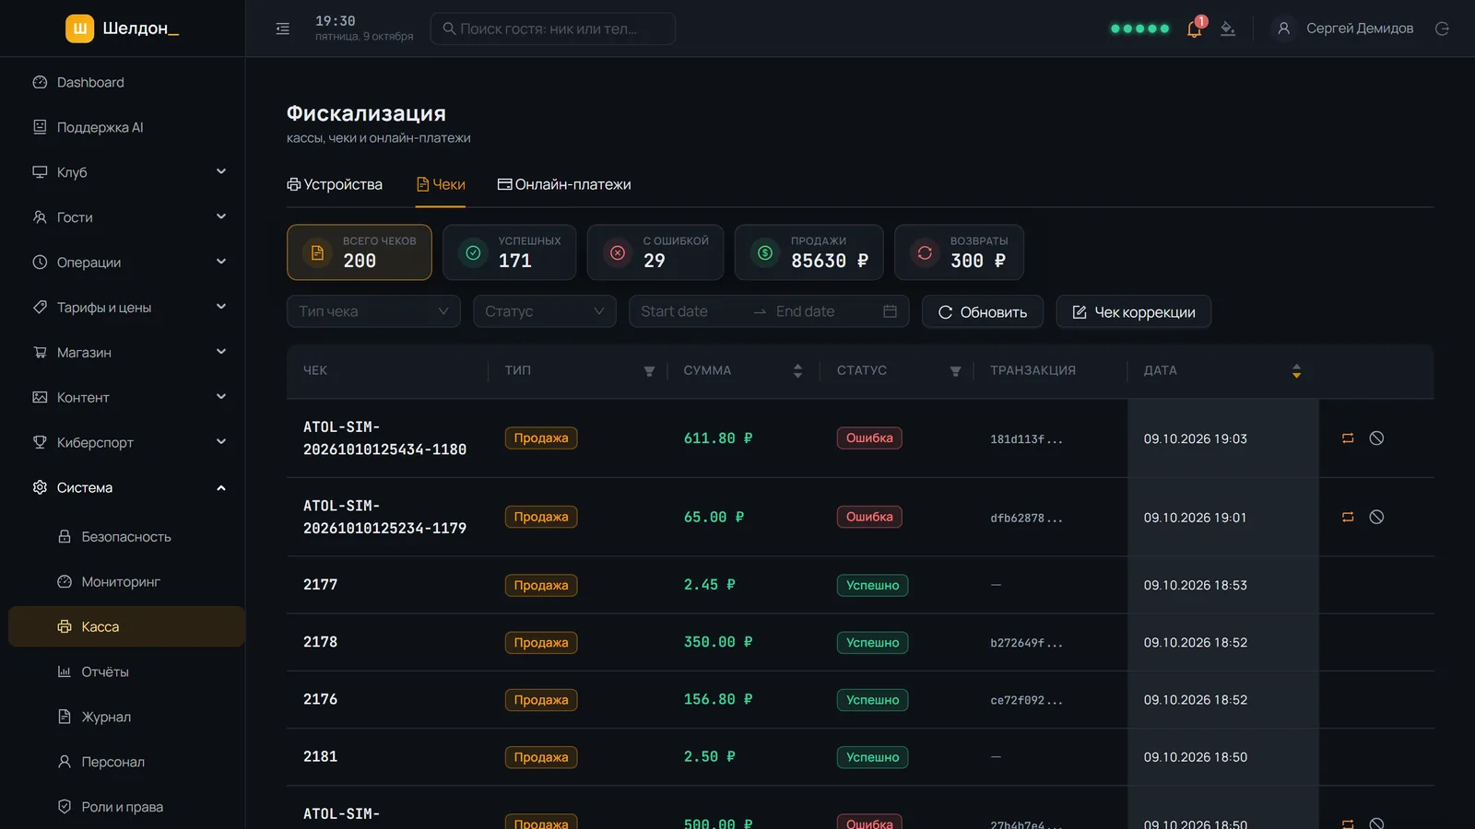Switch to the Устройства tab

click(x=335, y=184)
